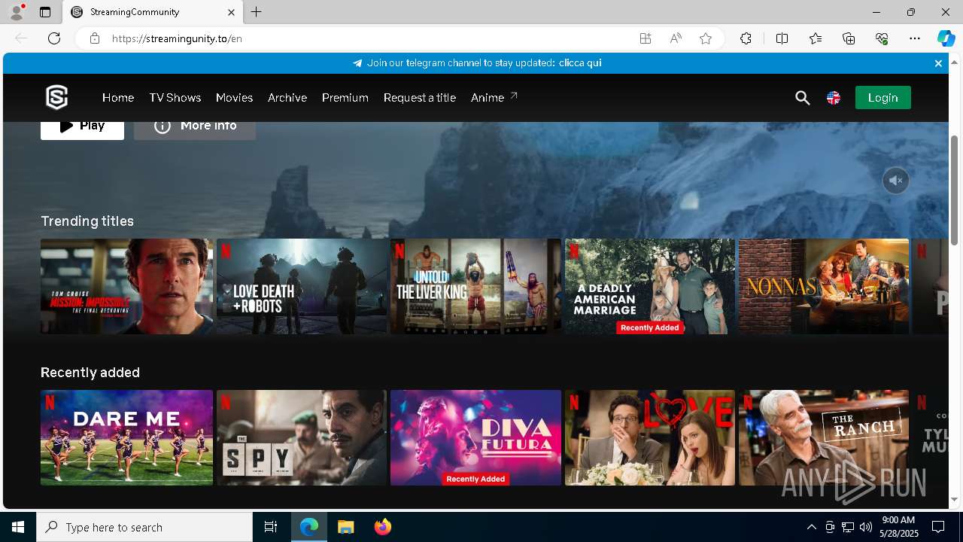The width and height of the screenshot is (963, 542).
Task: Open Edge Settings and more menu
Action: (x=915, y=38)
